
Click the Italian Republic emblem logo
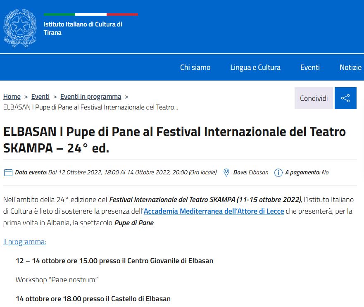[x=20, y=28]
